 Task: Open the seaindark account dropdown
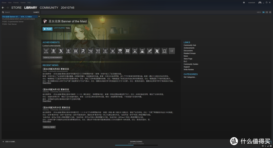252,3
